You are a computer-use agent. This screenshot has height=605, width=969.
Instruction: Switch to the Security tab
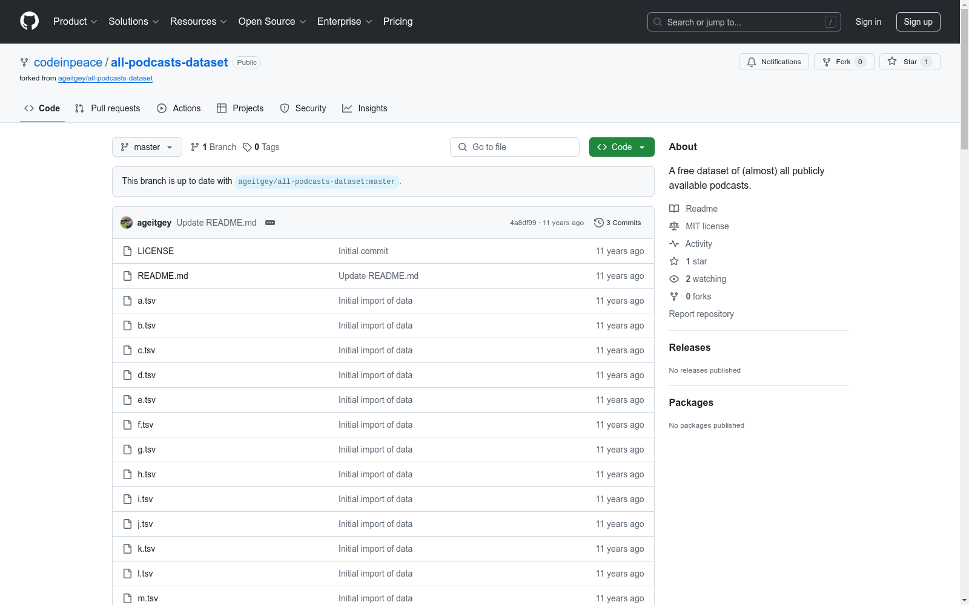pos(303,108)
